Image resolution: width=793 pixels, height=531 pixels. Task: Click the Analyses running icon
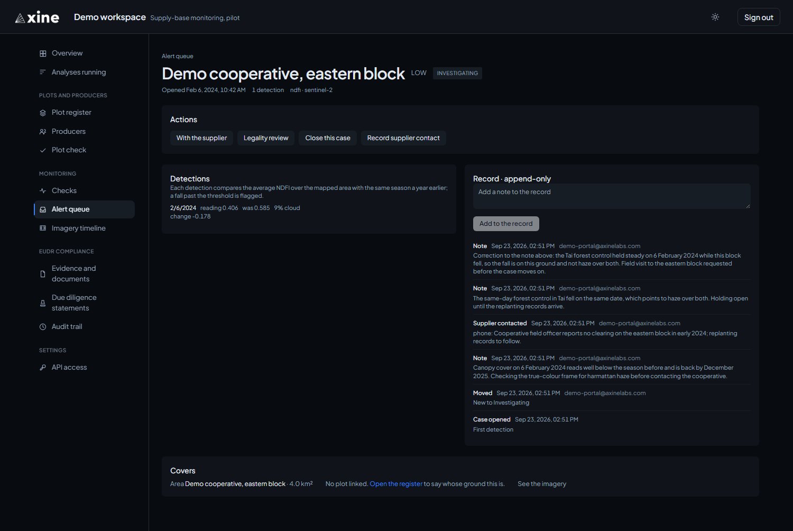(x=43, y=72)
